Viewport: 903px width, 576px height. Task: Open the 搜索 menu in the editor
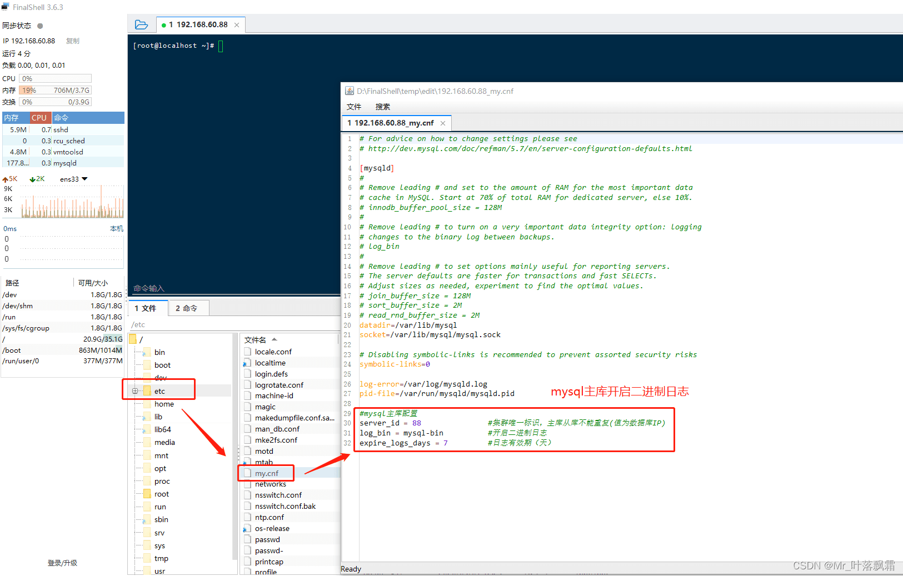click(x=382, y=107)
